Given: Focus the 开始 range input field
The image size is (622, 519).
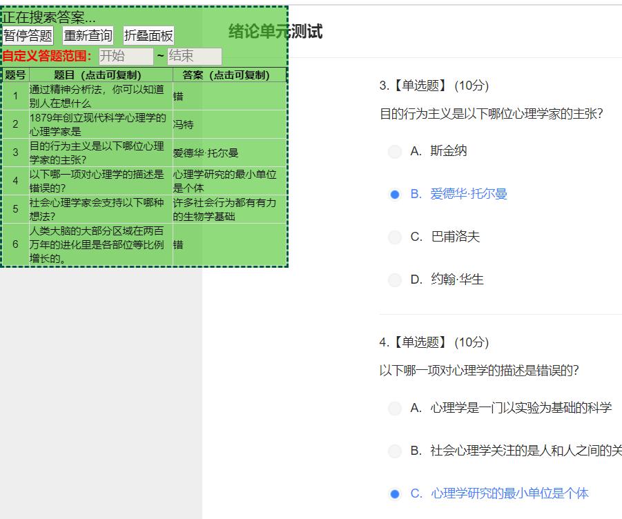Looking at the screenshot, I should point(125,56).
